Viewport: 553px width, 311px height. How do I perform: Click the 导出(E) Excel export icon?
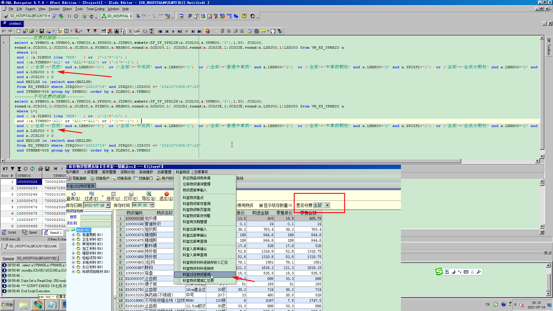(x=149, y=194)
